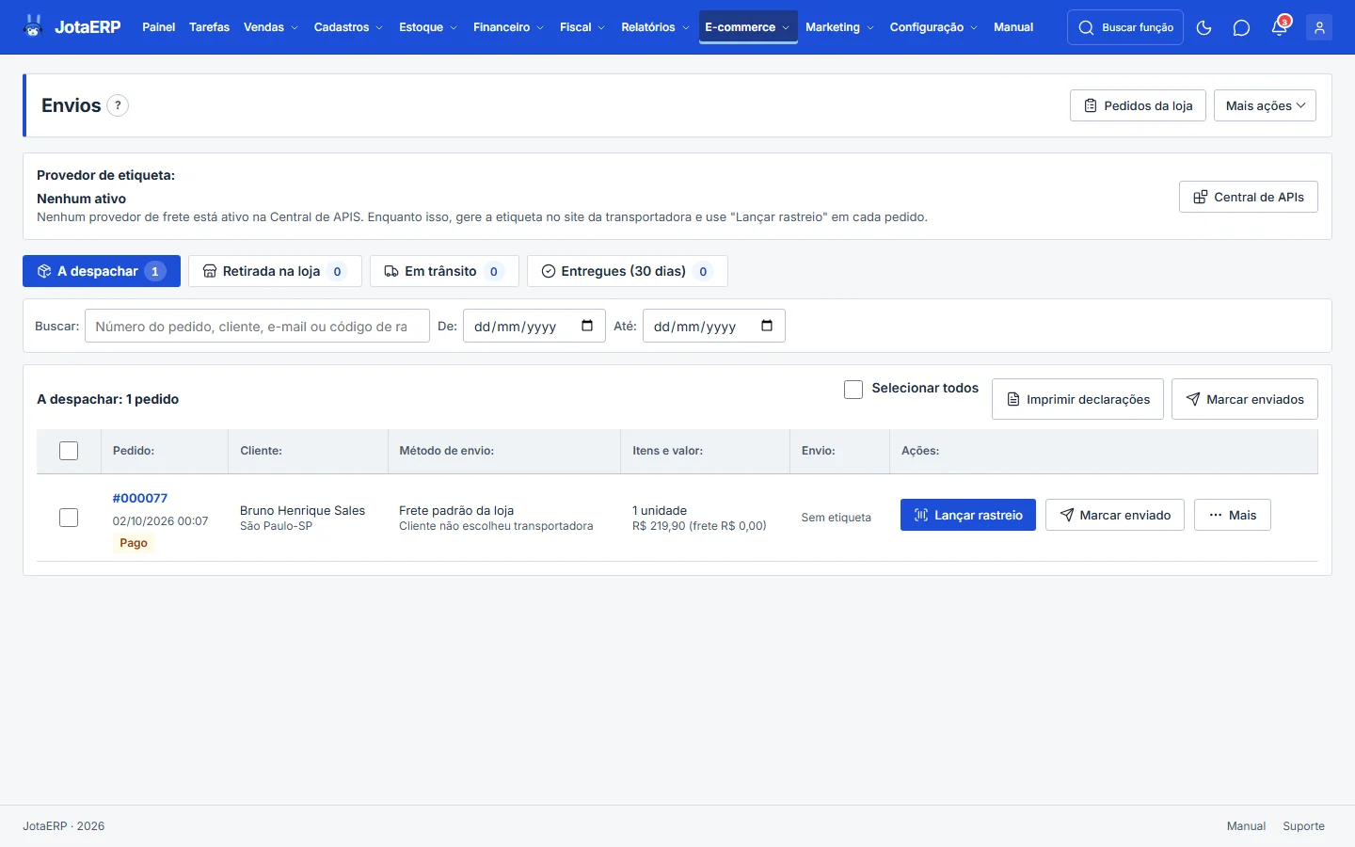The image size is (1355, 847).
Task: Click client name Bruno Henrique Sales
Action: (x=302, y=510)
